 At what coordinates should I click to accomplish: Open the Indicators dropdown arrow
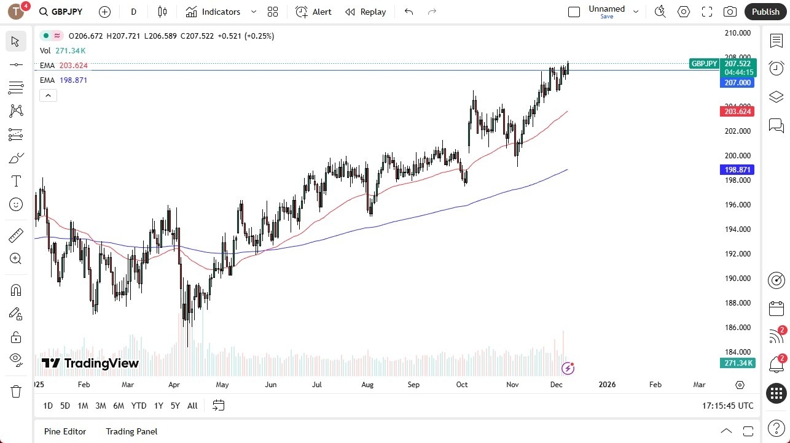pos(253,11)
